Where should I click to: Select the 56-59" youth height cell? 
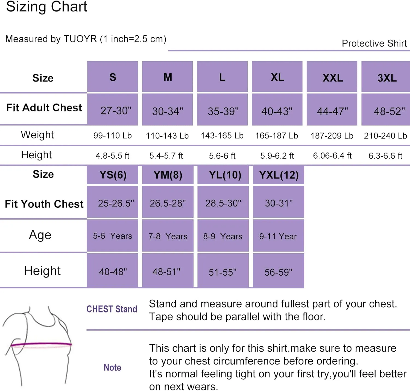click(279, 270)
